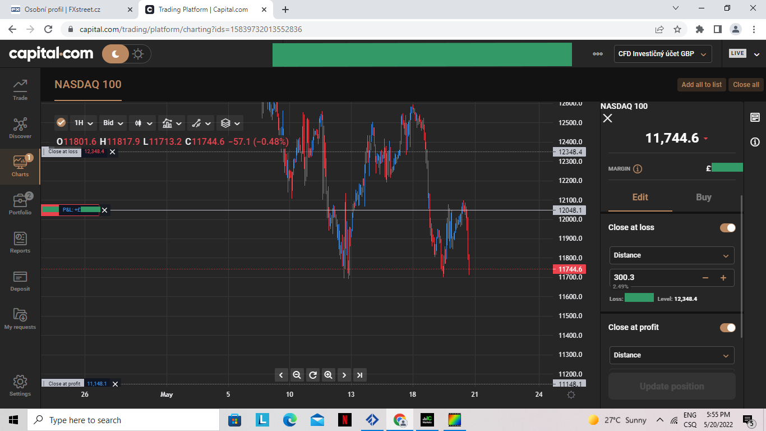Screen dimensions: 766x431
Task: Open Microsoft Edge from the taskbar
Action: [289, 420]
